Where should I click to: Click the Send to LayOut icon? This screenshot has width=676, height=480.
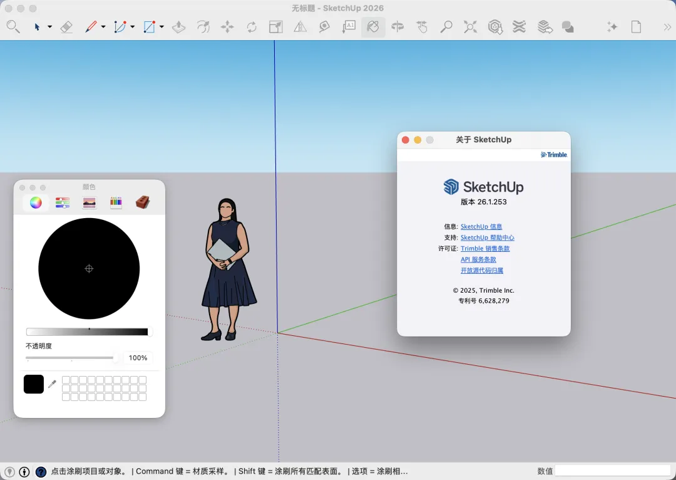point(545,27)
